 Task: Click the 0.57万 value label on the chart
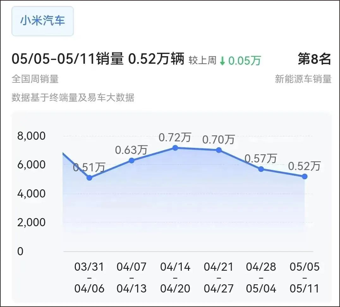[x=261, y=159]
